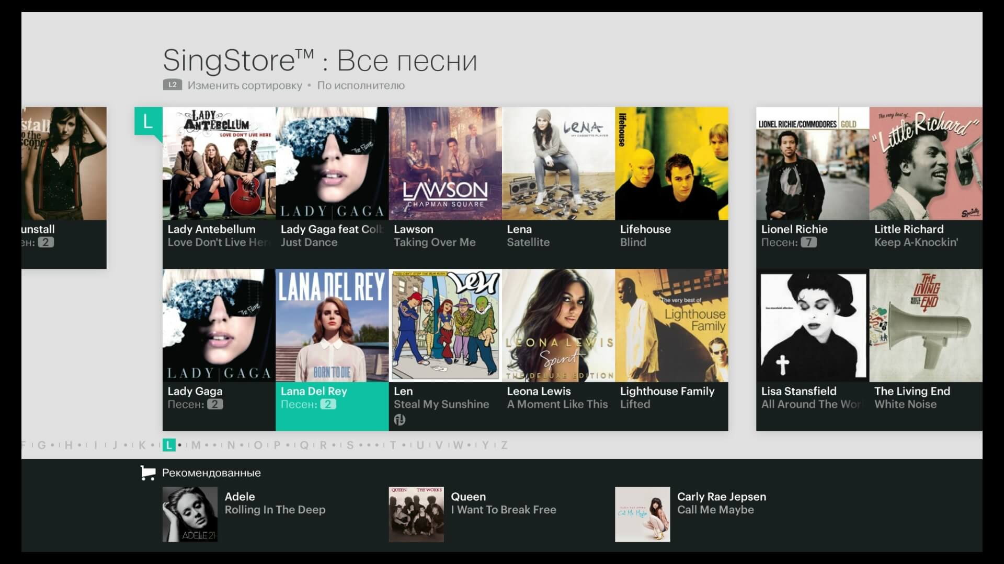The height and width of the screenshot is (564, 1004).
Task: Select Lawson's Taking Over Me song tile
Action: click(445, 163)
